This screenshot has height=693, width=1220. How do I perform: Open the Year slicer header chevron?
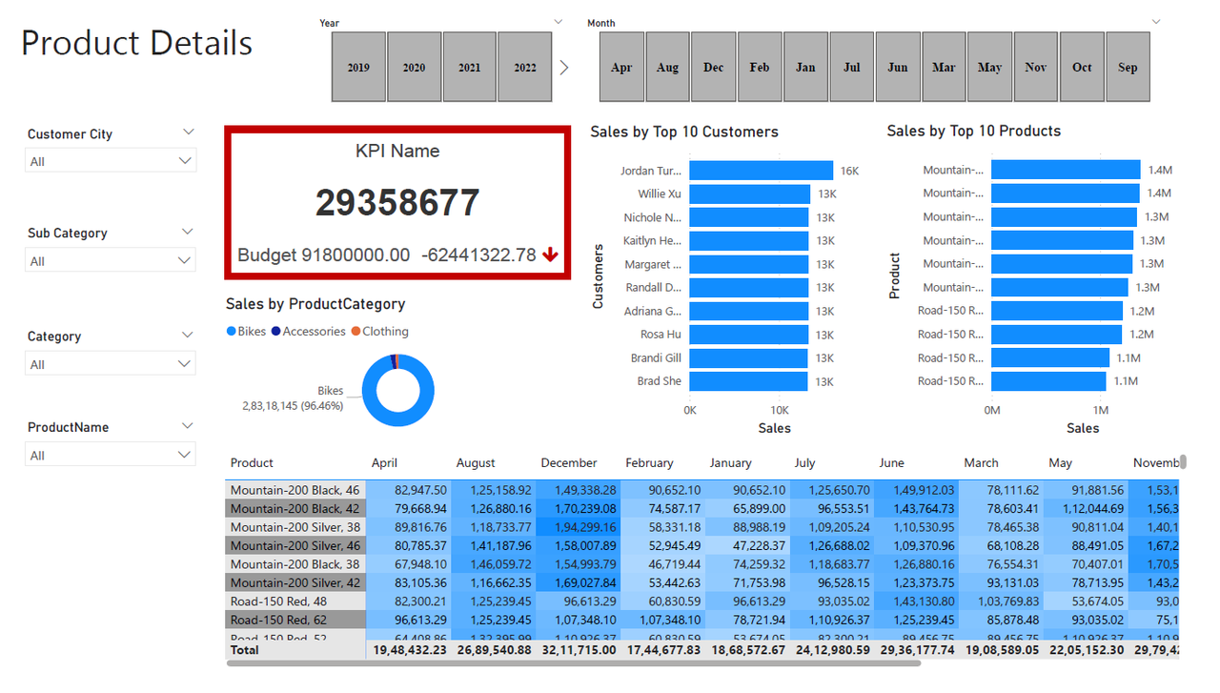pos(558,20)
